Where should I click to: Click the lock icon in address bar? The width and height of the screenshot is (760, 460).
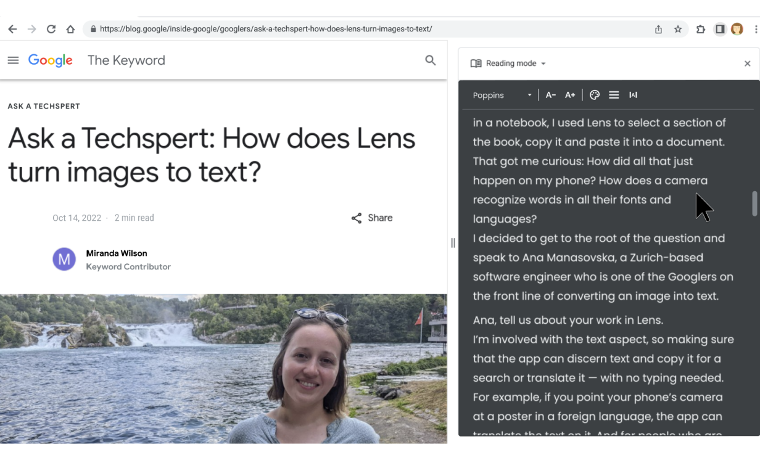click(93, 29)
